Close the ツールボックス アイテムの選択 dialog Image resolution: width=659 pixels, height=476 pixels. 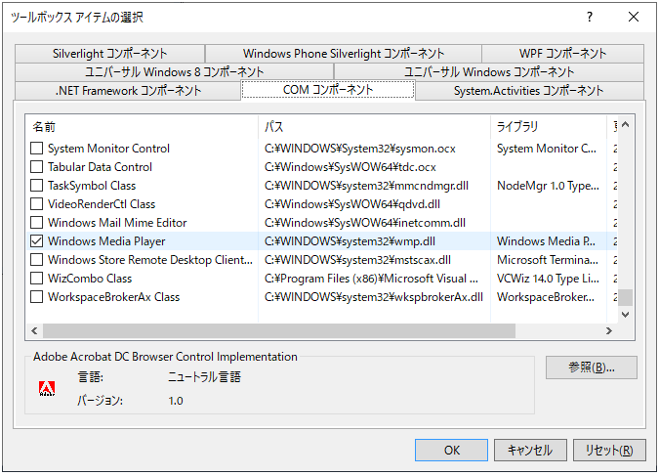[x=634, y=17]
